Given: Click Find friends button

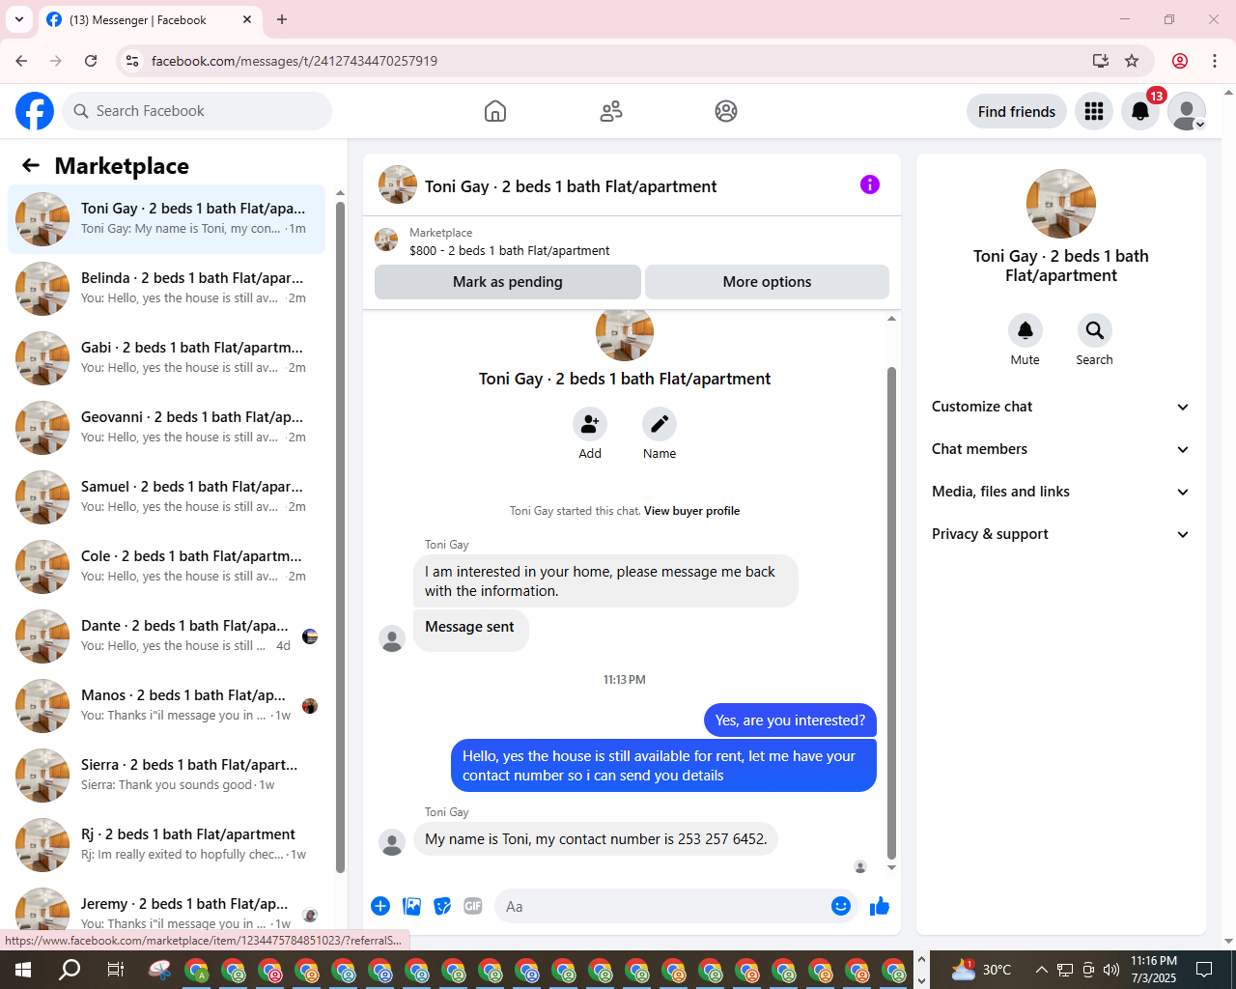Looking at the screenshot, I should (x=1017, y=111).
